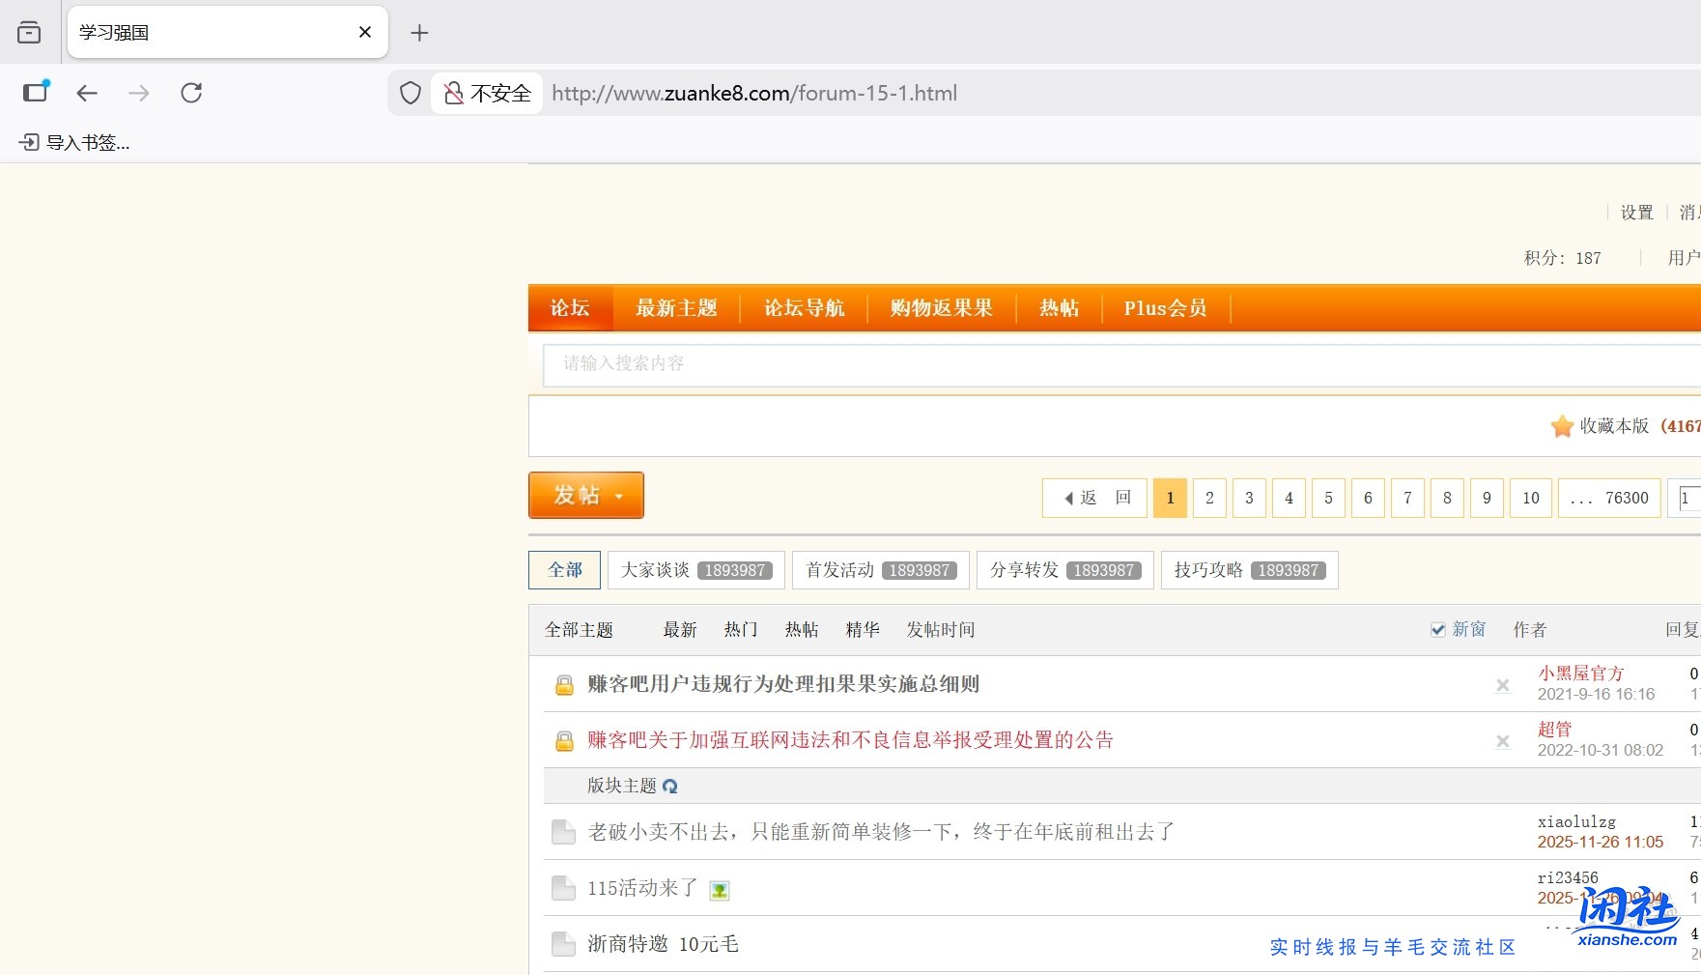Click the insecure connection lock icon

click(x=452, y=93)
